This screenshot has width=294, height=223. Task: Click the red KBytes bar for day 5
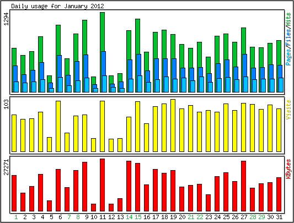click(50, 206)
